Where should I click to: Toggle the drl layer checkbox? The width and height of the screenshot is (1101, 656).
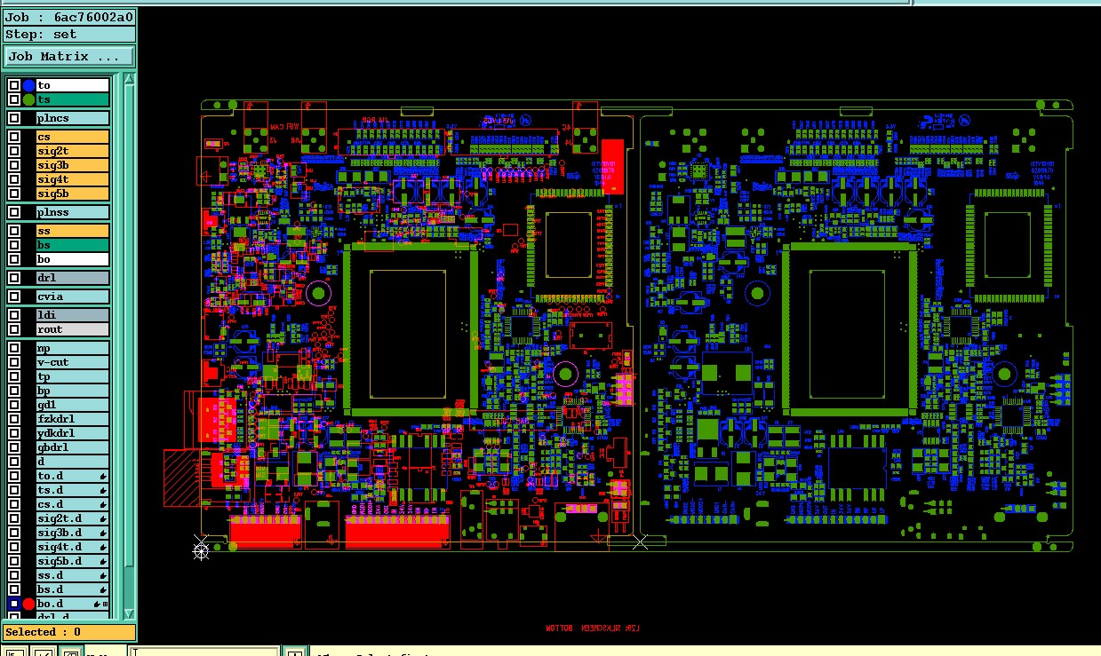(x=14, y=278)
